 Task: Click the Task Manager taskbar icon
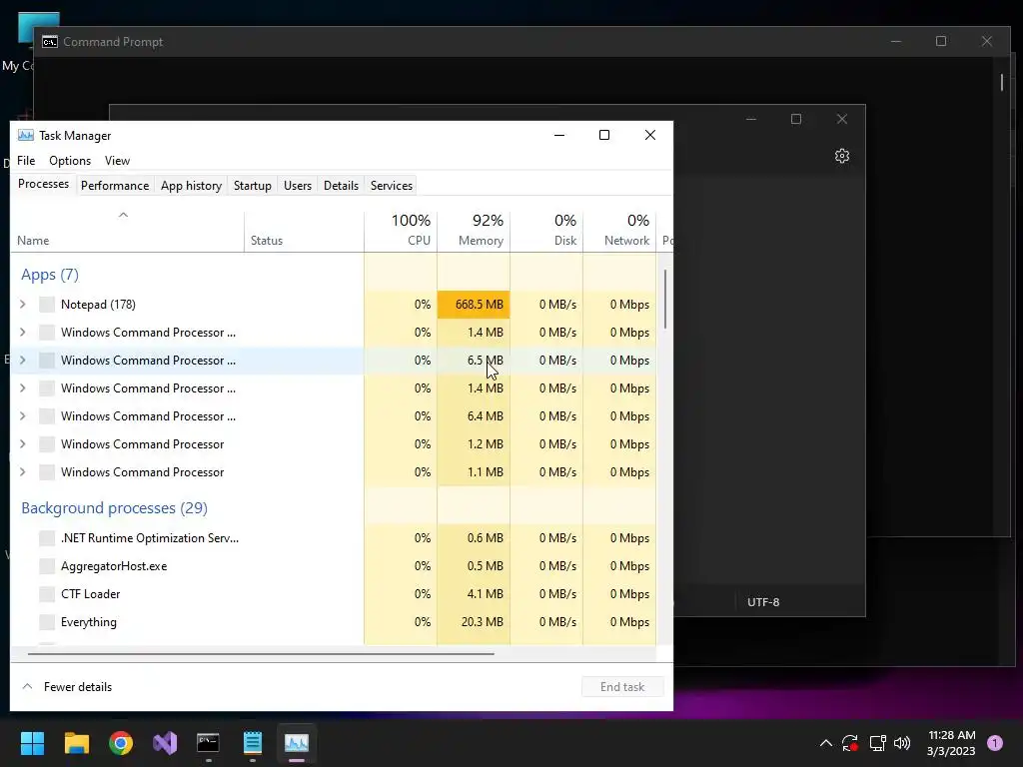point(296,743)
